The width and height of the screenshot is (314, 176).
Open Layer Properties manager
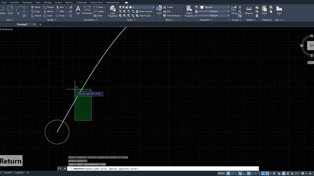coord(112,11)
